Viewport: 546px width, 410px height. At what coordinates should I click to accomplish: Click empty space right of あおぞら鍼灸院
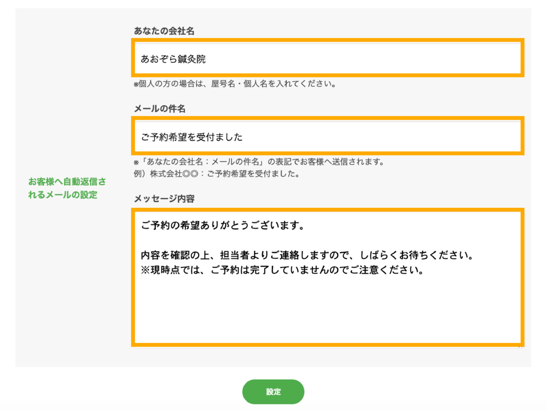367,59
